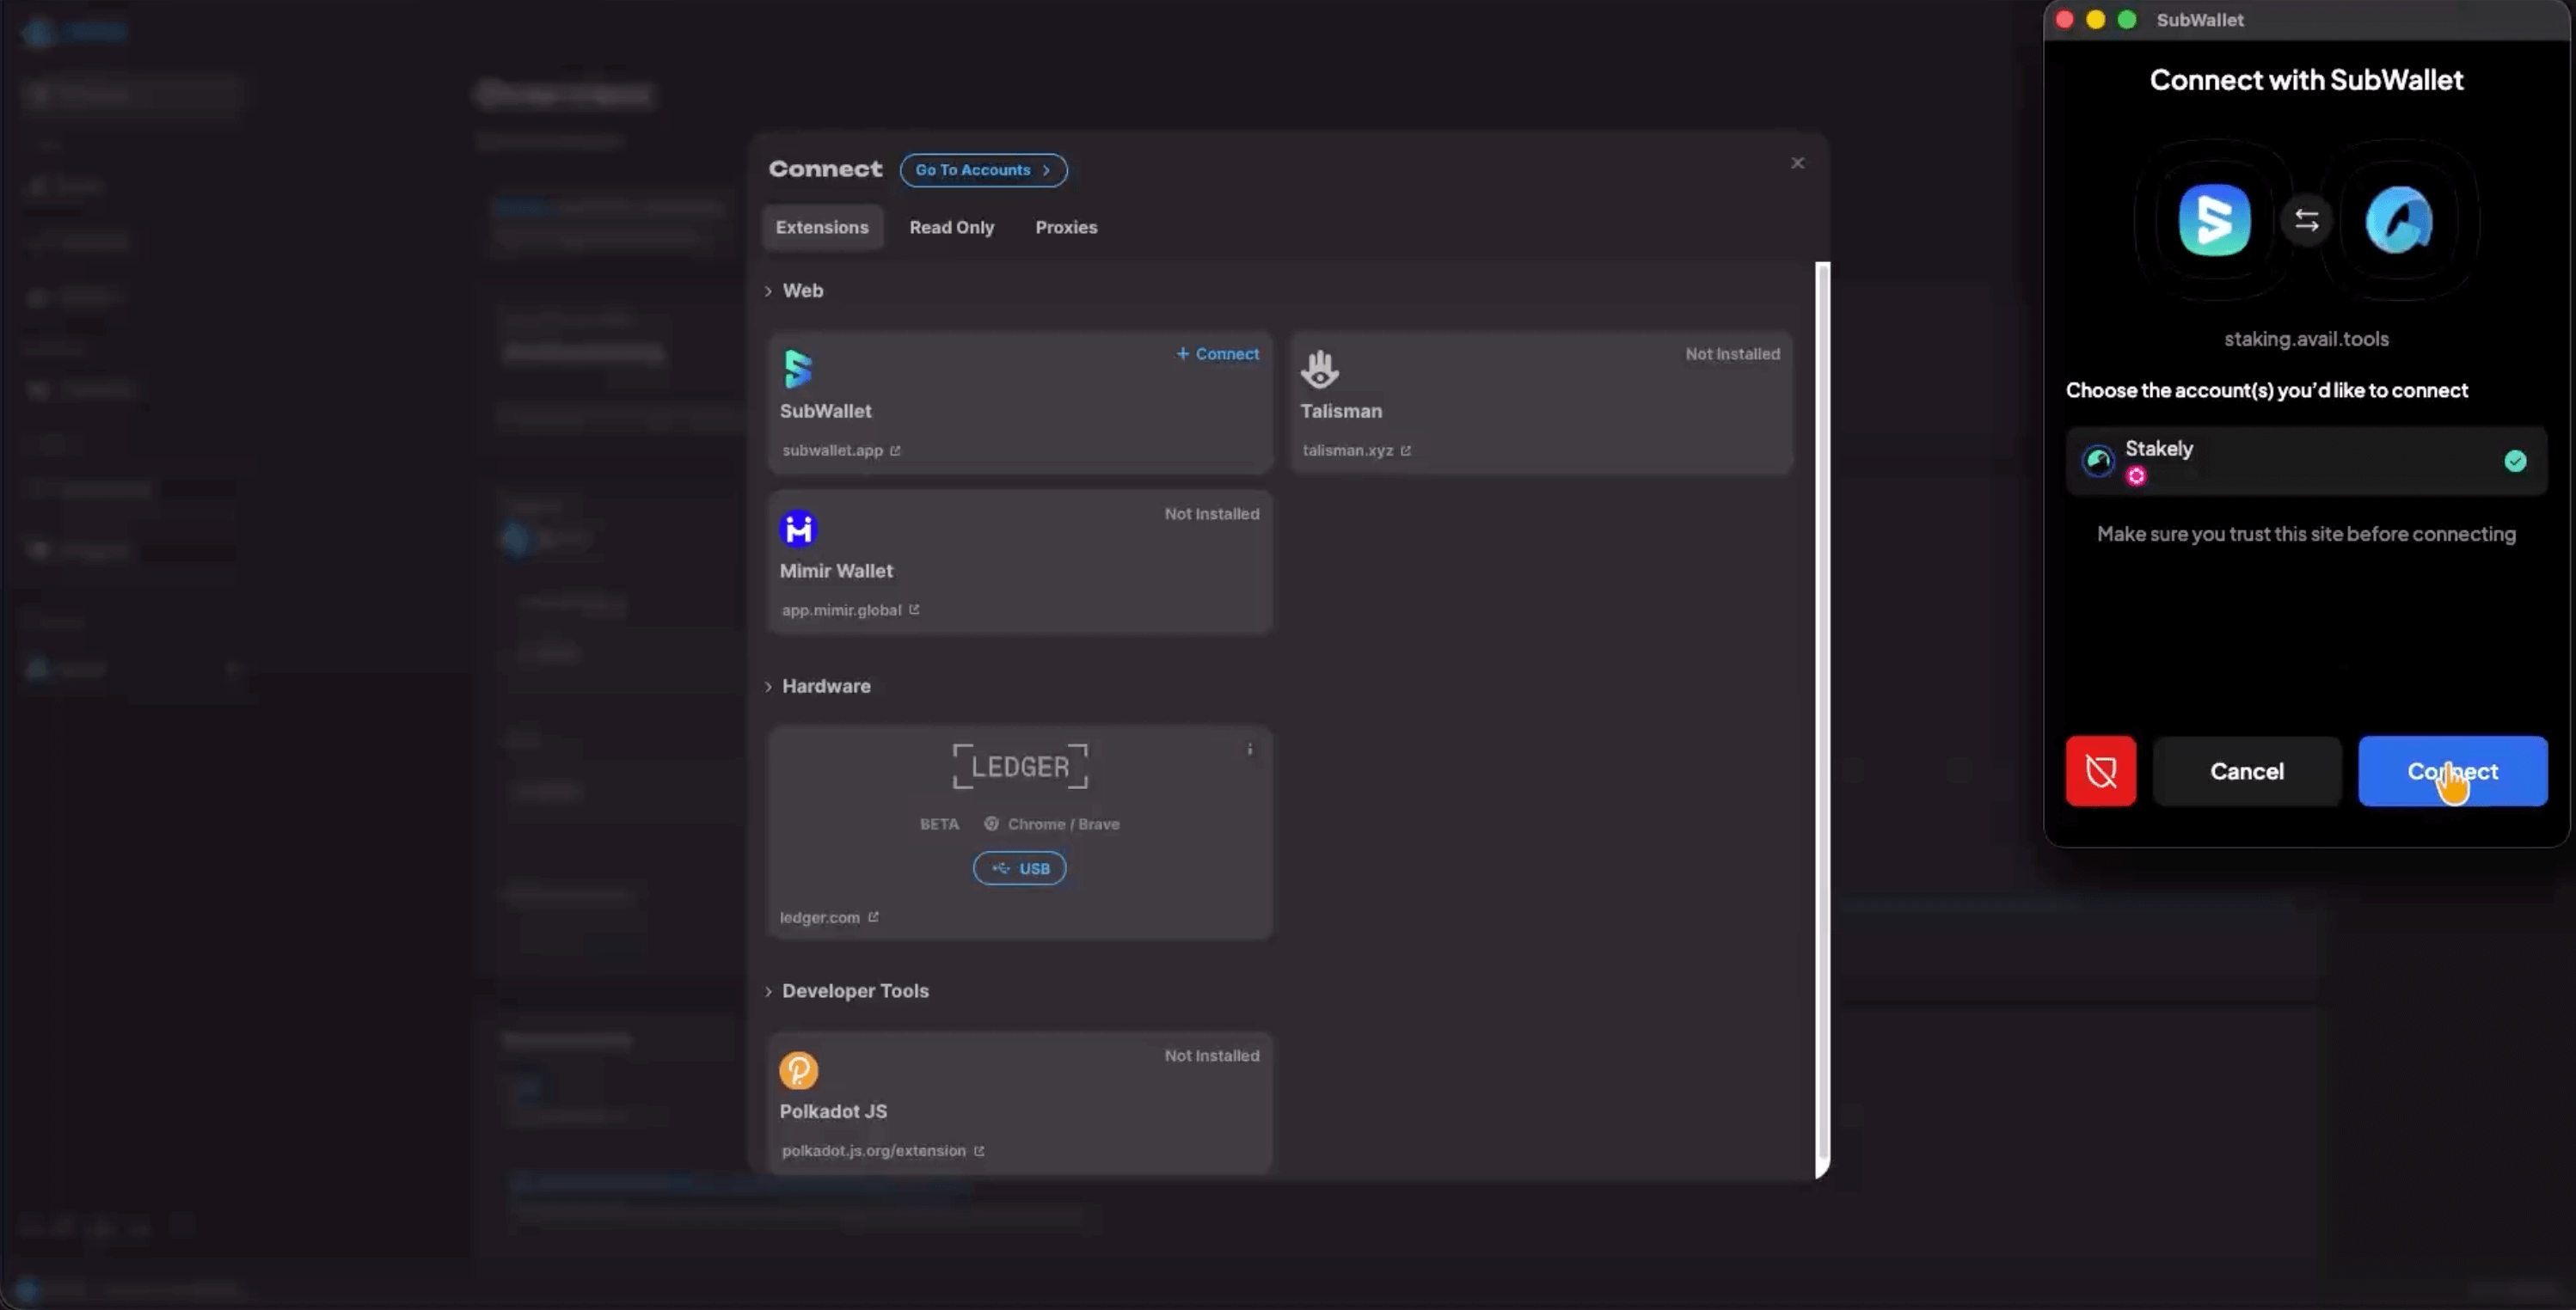Open the Proxies tab

(x=1065, y=227)
